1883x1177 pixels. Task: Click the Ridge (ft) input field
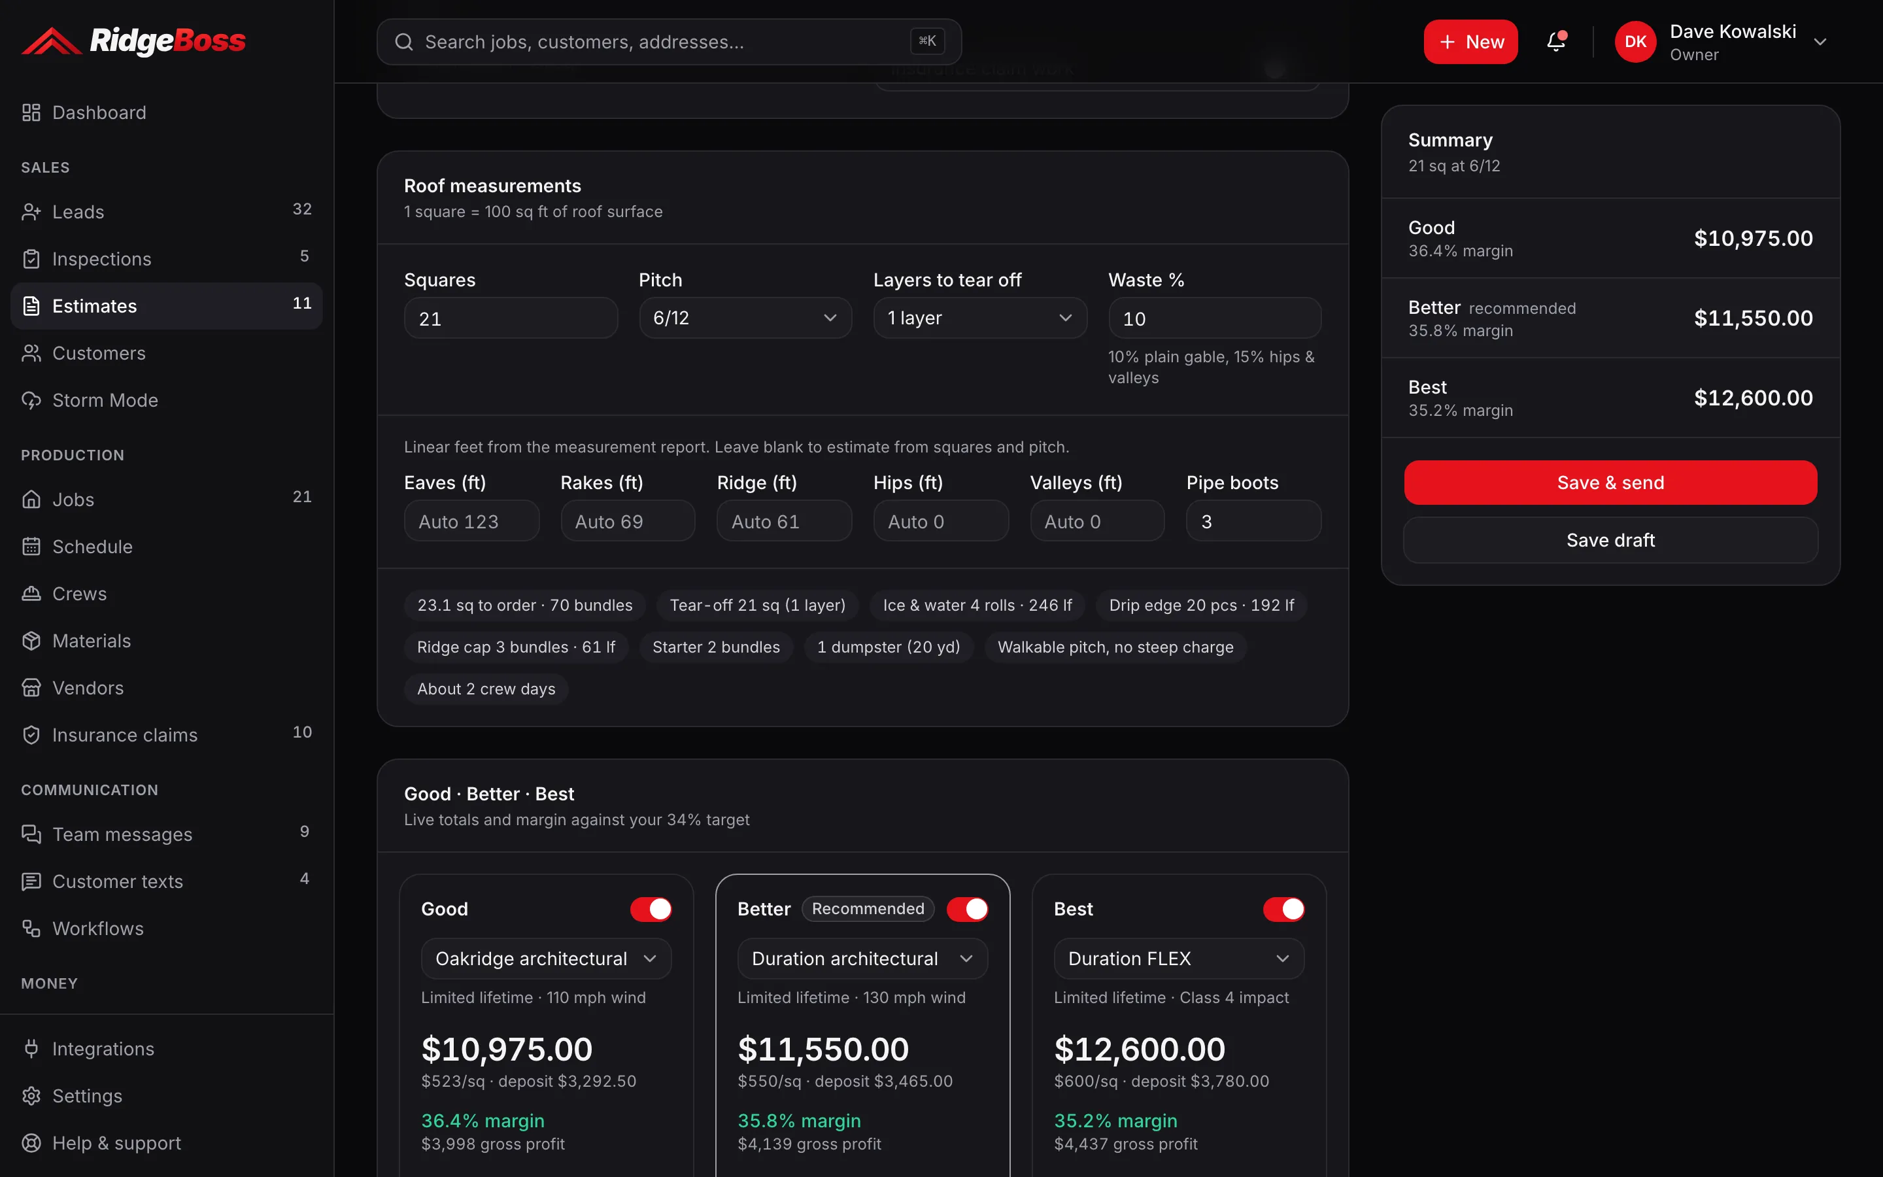pos(785,520)
